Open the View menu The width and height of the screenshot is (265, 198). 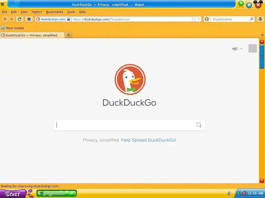pos(24,12)
